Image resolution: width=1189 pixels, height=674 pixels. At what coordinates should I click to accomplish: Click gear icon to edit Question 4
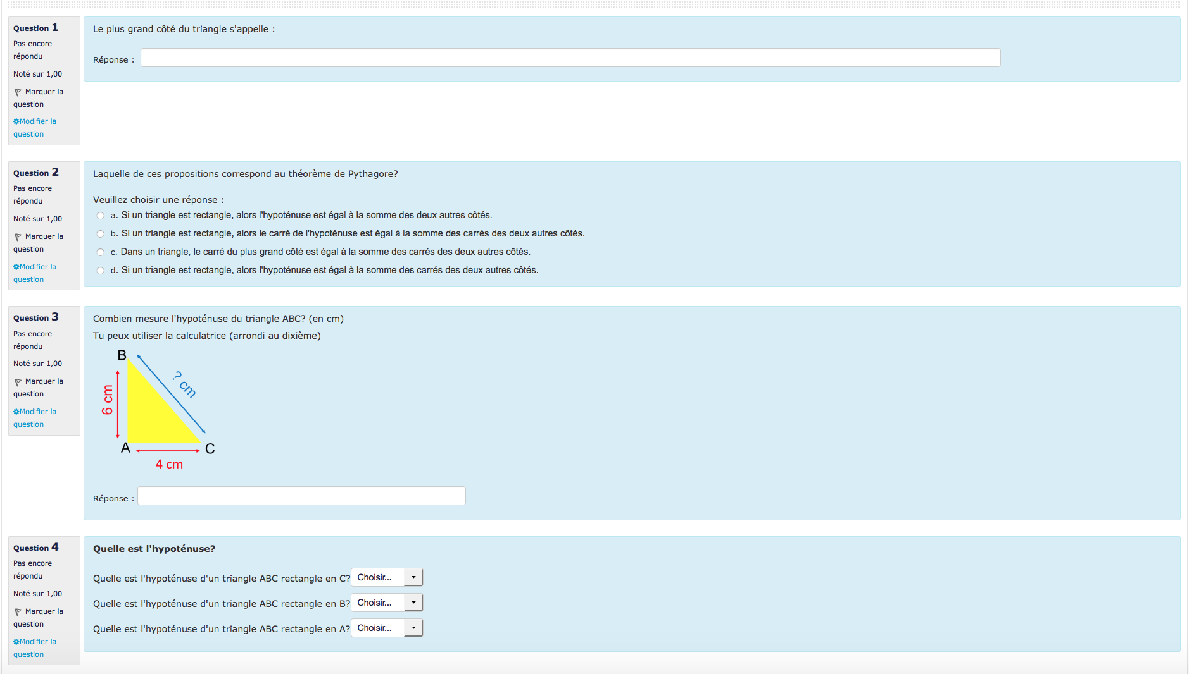tap(16, 642)
